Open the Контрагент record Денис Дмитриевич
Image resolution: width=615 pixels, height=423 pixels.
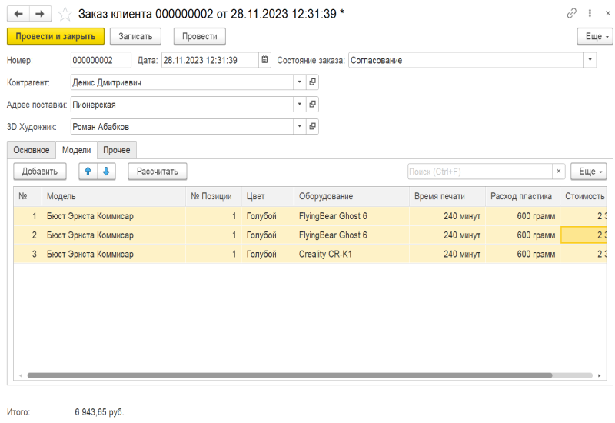[x=312, y=82]
